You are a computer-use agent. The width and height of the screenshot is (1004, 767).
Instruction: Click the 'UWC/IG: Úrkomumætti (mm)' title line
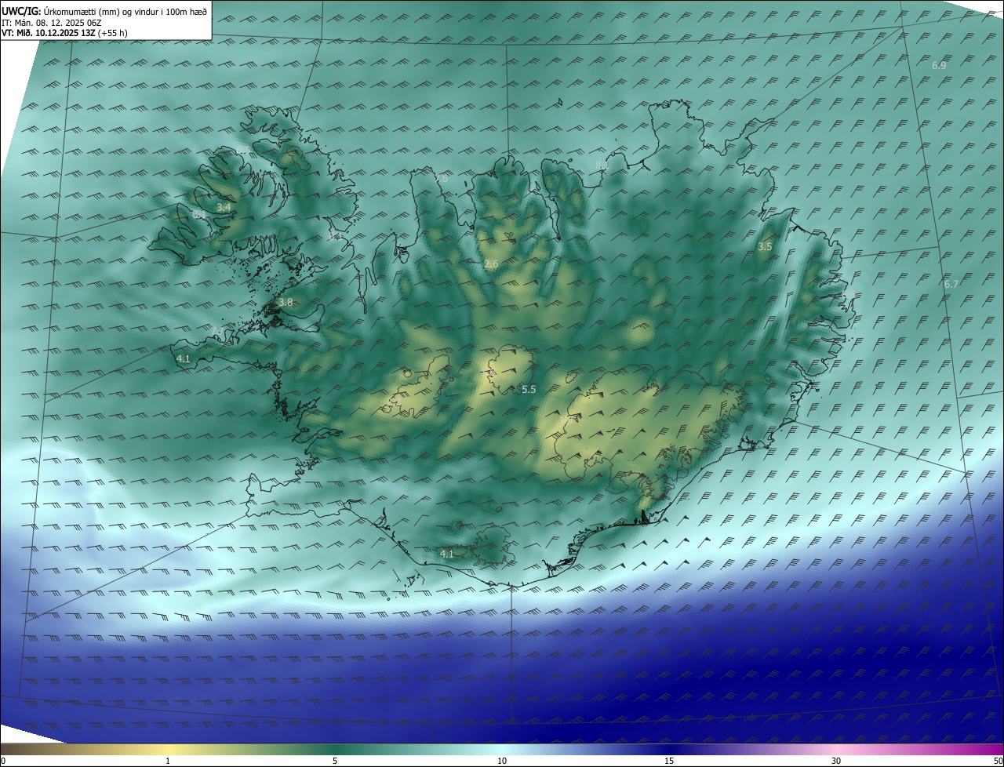coord(104,11)
